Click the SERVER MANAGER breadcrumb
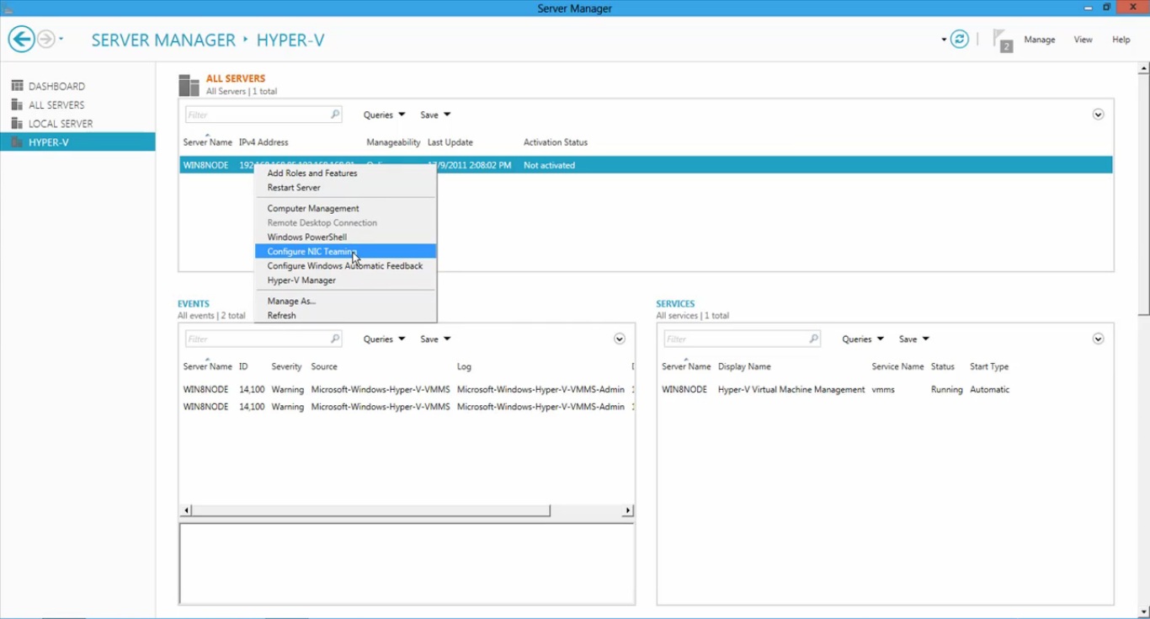 coord(163,40)
